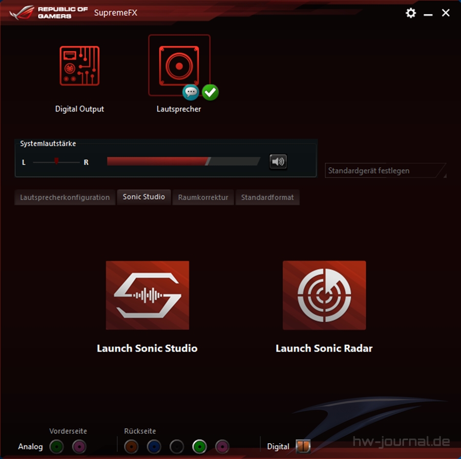The width and height of the screenshot is (461, 459).
Task: Click the Launch Sonic Radar text label
Action: [x=324, y=348]
